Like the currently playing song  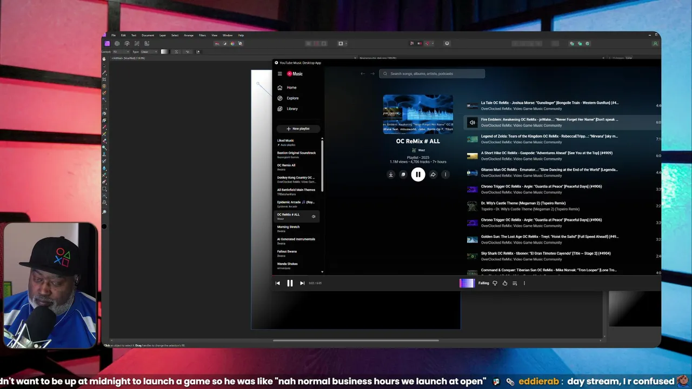coord(505,283)
